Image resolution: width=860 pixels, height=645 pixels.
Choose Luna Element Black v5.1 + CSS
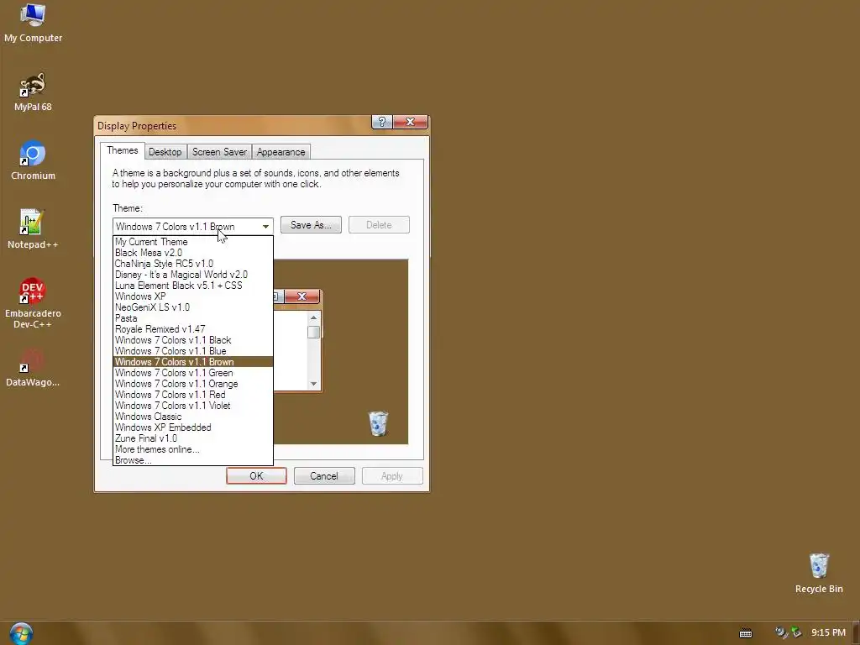point(192,286)
